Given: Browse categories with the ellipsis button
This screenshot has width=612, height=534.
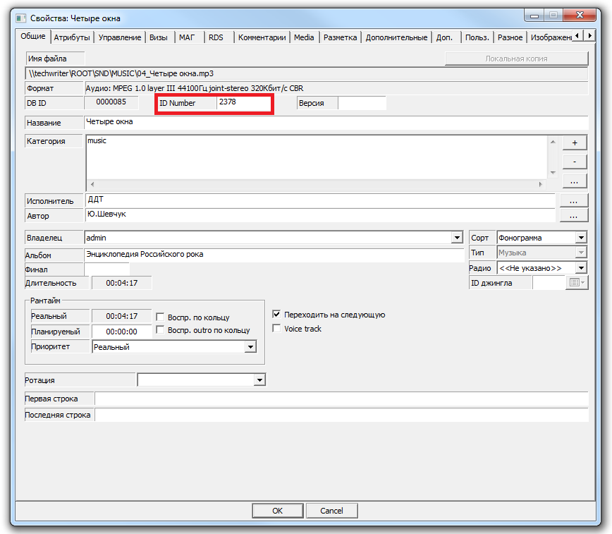Looking at the screenshot, I should (x=575, y=181).
